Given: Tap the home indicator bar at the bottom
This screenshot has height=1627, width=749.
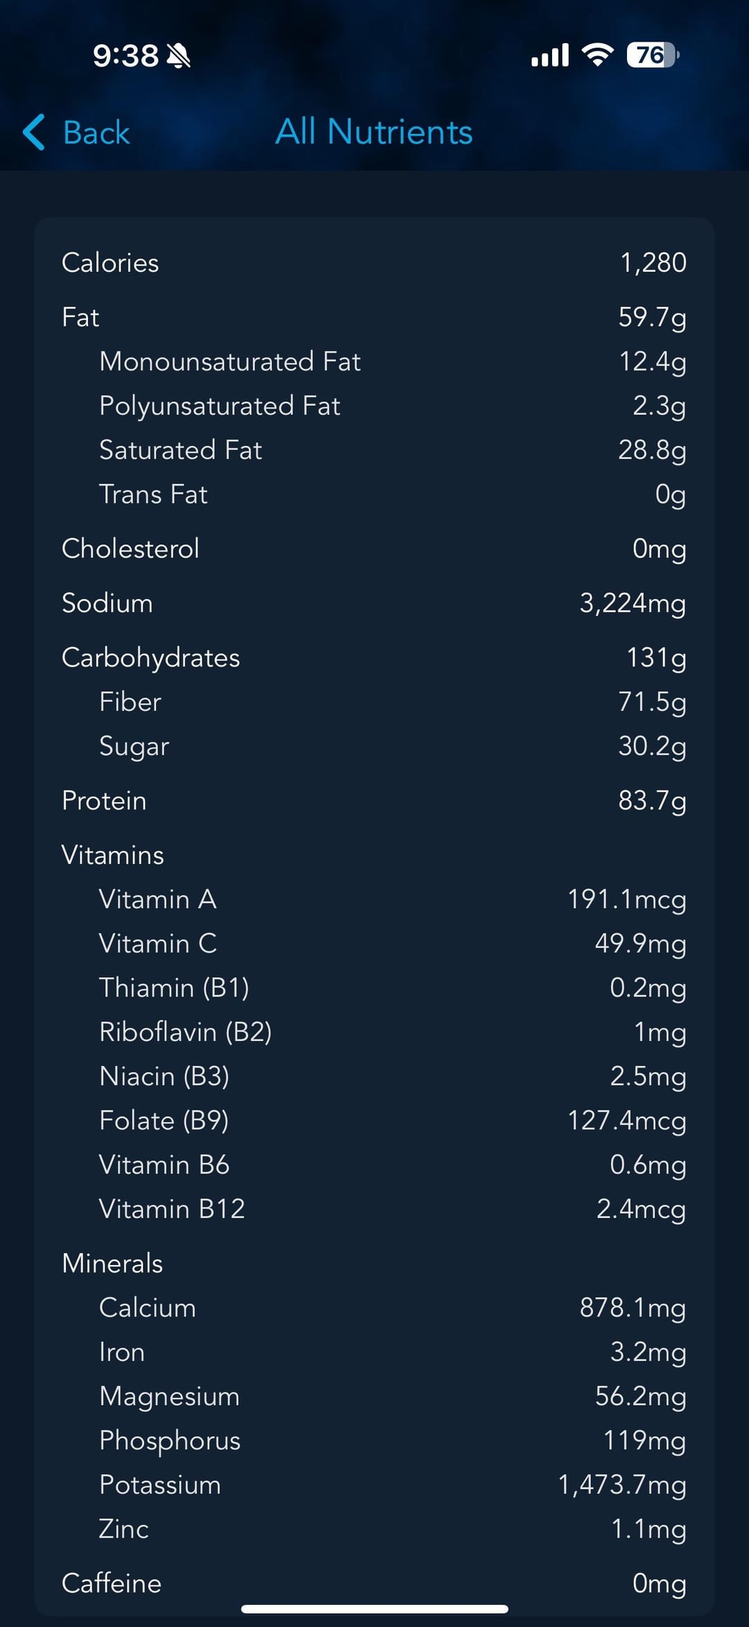Looking at the screenshot, I should (374, 1608).
